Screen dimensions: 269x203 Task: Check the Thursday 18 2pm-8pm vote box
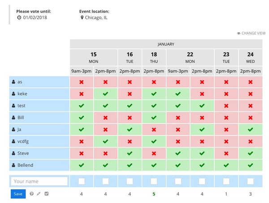[x=154, y=181]
